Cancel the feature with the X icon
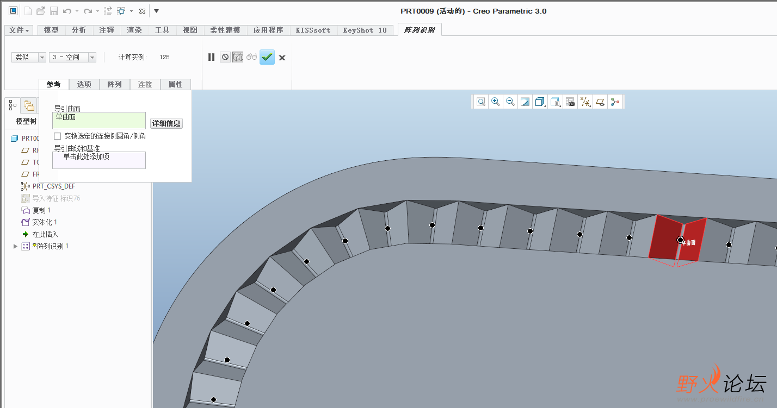Screen dimensions: 777x408 coord(282,58)
